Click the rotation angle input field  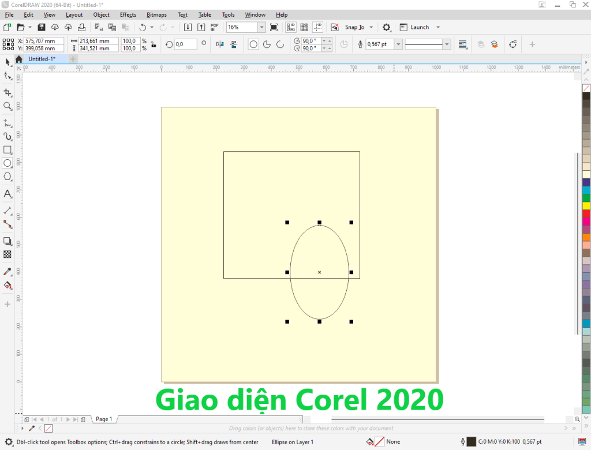185,44
